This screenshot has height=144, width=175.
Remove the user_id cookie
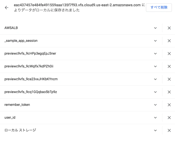169,118
